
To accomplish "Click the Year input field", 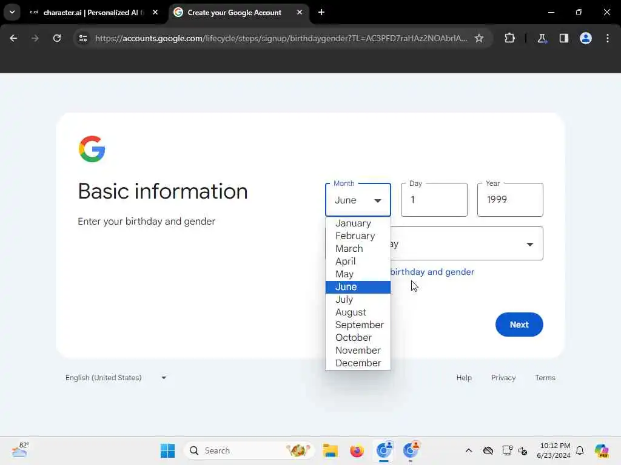I will point(510,200).
